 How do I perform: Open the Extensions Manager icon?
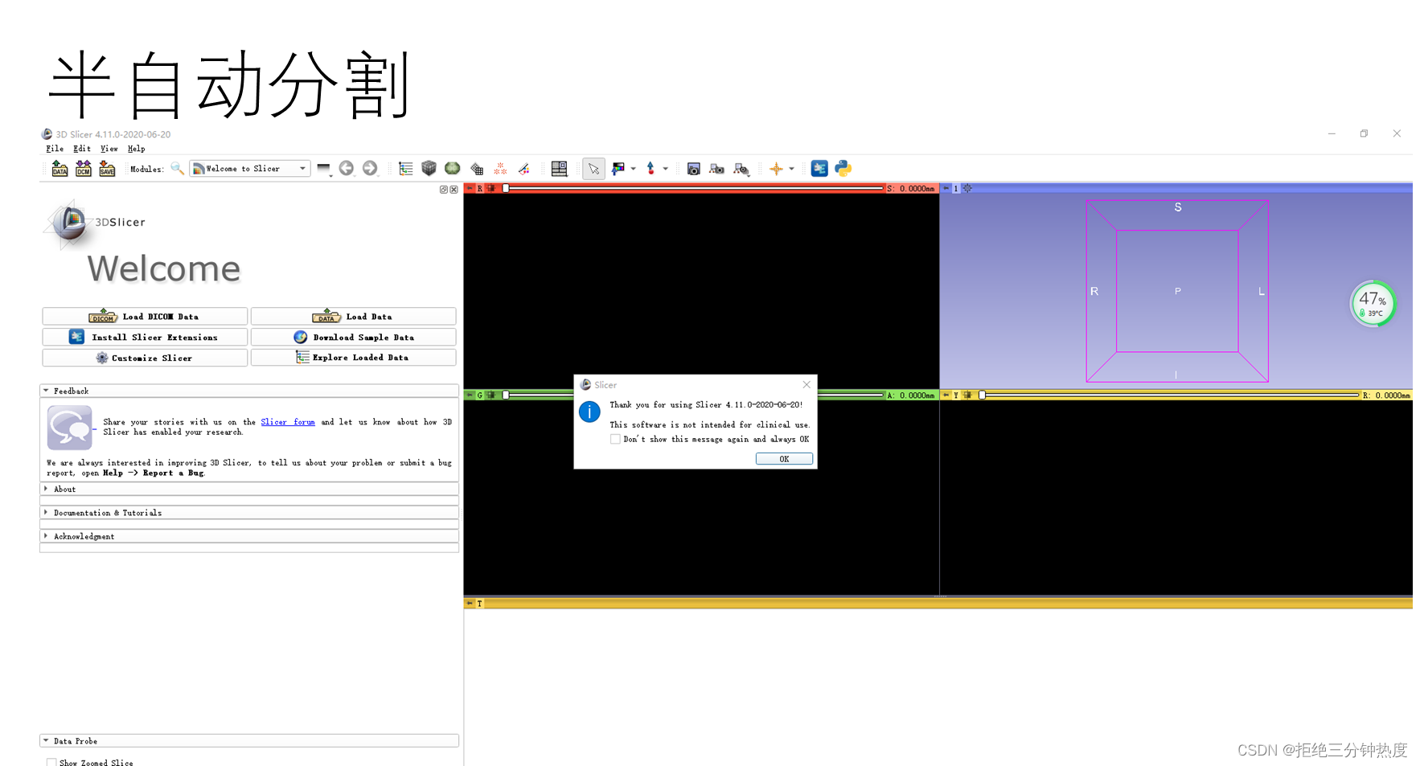pyautogui.click(x=819, y=168)
